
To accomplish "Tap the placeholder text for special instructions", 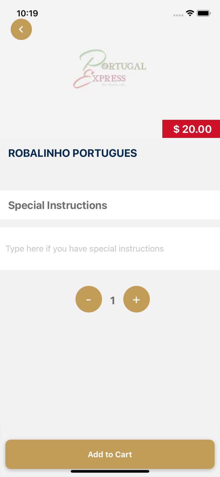I will click(x=84, y=249).
